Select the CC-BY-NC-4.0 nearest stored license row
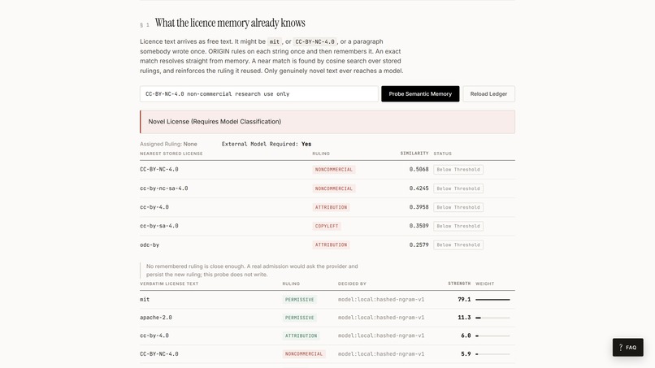The width and height of the screenshot is (655, 368). [327, 170]
